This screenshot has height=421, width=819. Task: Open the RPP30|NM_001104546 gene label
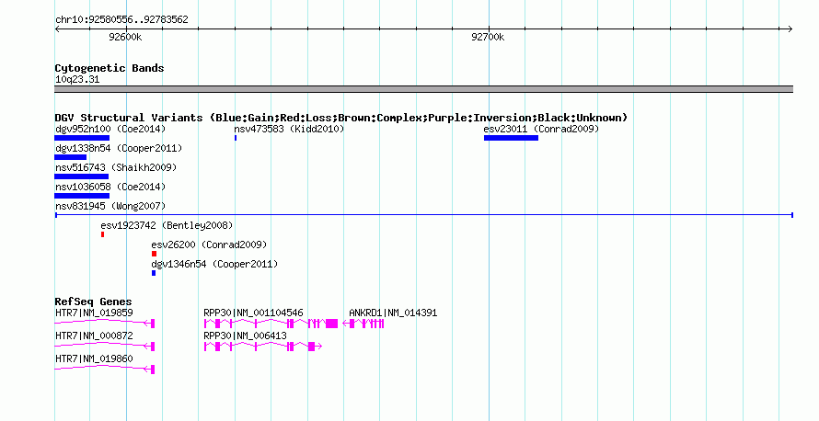(253, 313)
